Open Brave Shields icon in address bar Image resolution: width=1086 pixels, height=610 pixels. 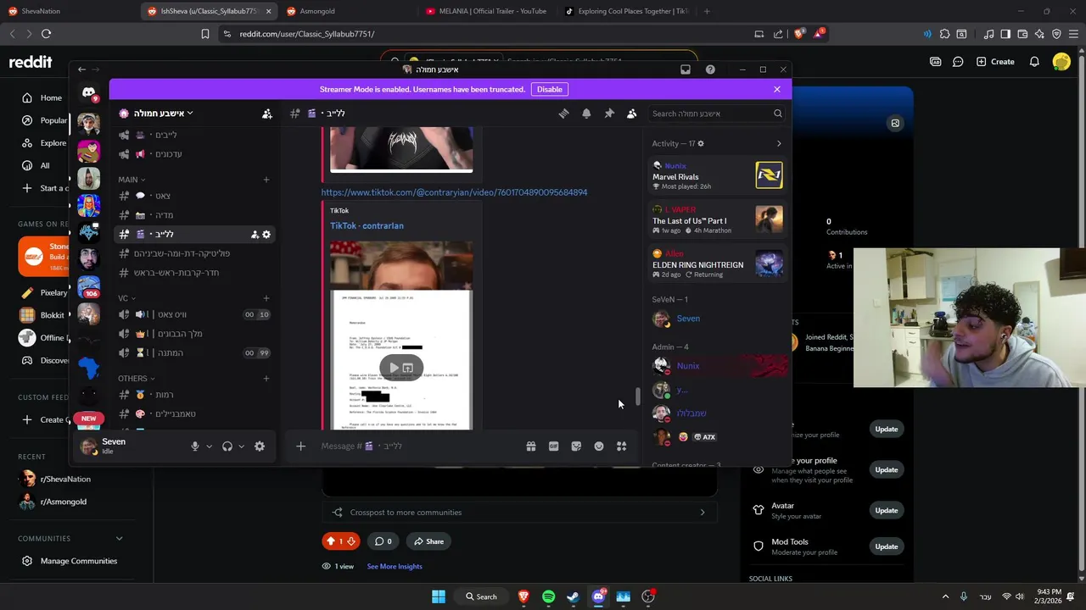click(x=798, y=34)
